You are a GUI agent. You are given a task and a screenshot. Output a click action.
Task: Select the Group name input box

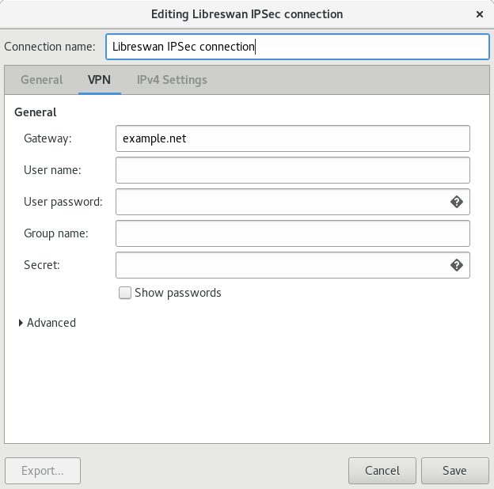point(292,233)
